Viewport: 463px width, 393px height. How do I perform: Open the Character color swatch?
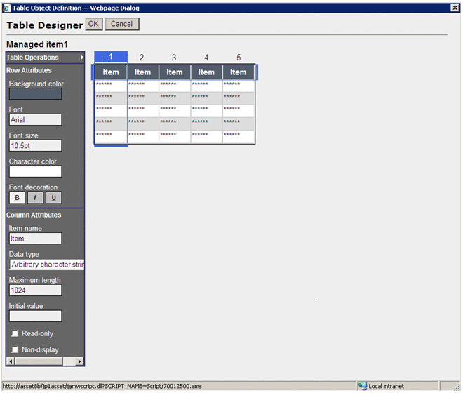(x=36, y=171)
